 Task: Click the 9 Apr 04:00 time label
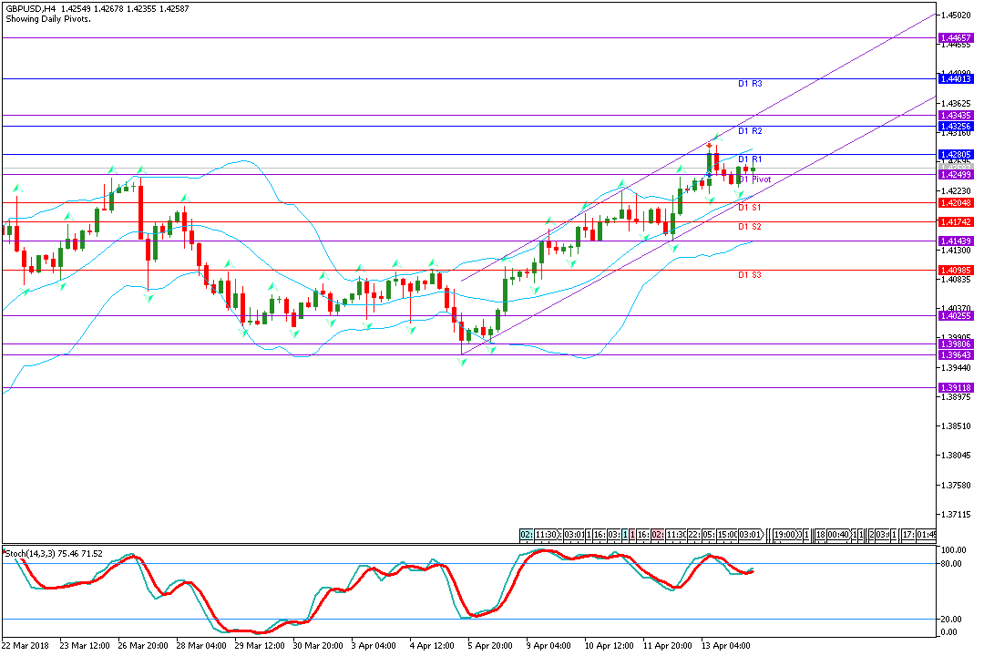click(x=548, y=646)
